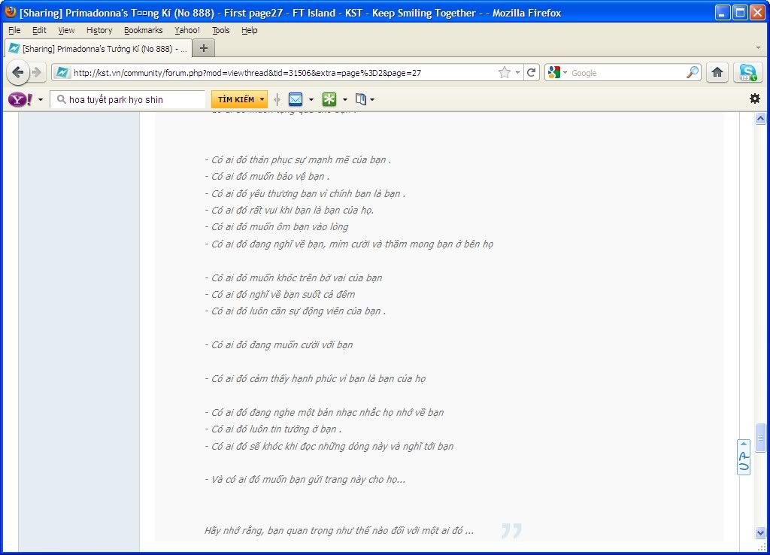This screenshot has width=770, height=555.
Task: Open the History menu
Action: coord(99,30)
